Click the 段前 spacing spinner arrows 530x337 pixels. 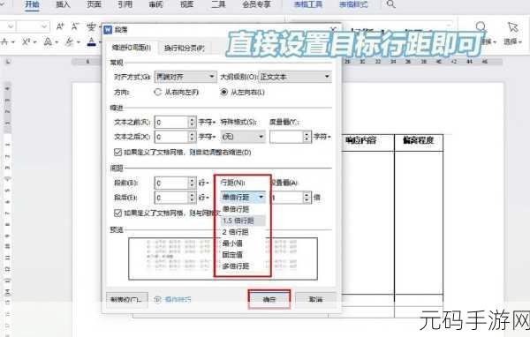point(193,183)
